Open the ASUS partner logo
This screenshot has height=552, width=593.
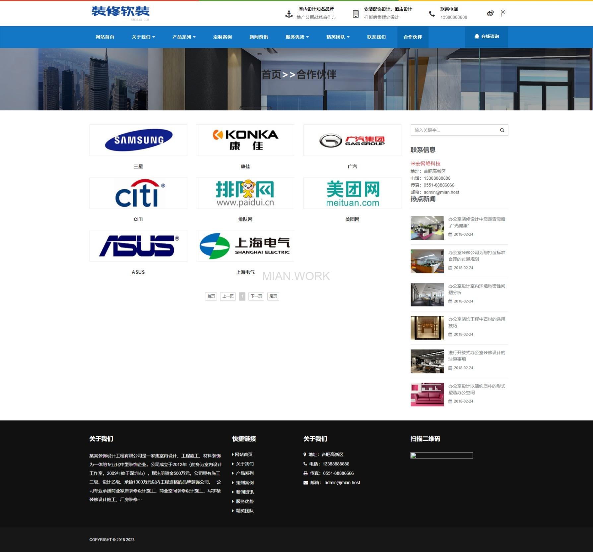tap(138, 246)
